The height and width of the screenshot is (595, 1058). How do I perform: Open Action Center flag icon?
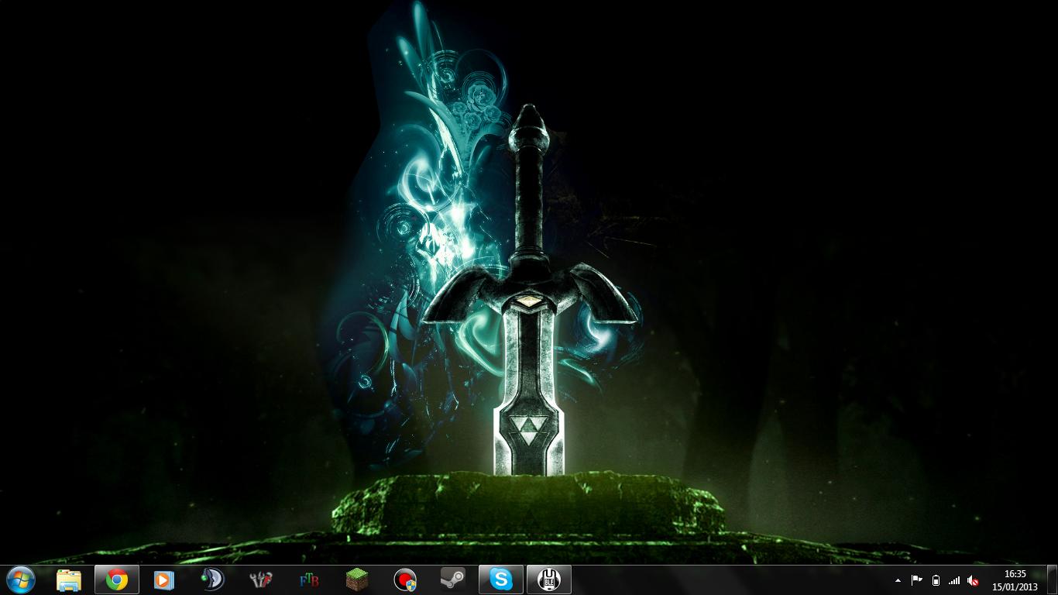point(917,580)
